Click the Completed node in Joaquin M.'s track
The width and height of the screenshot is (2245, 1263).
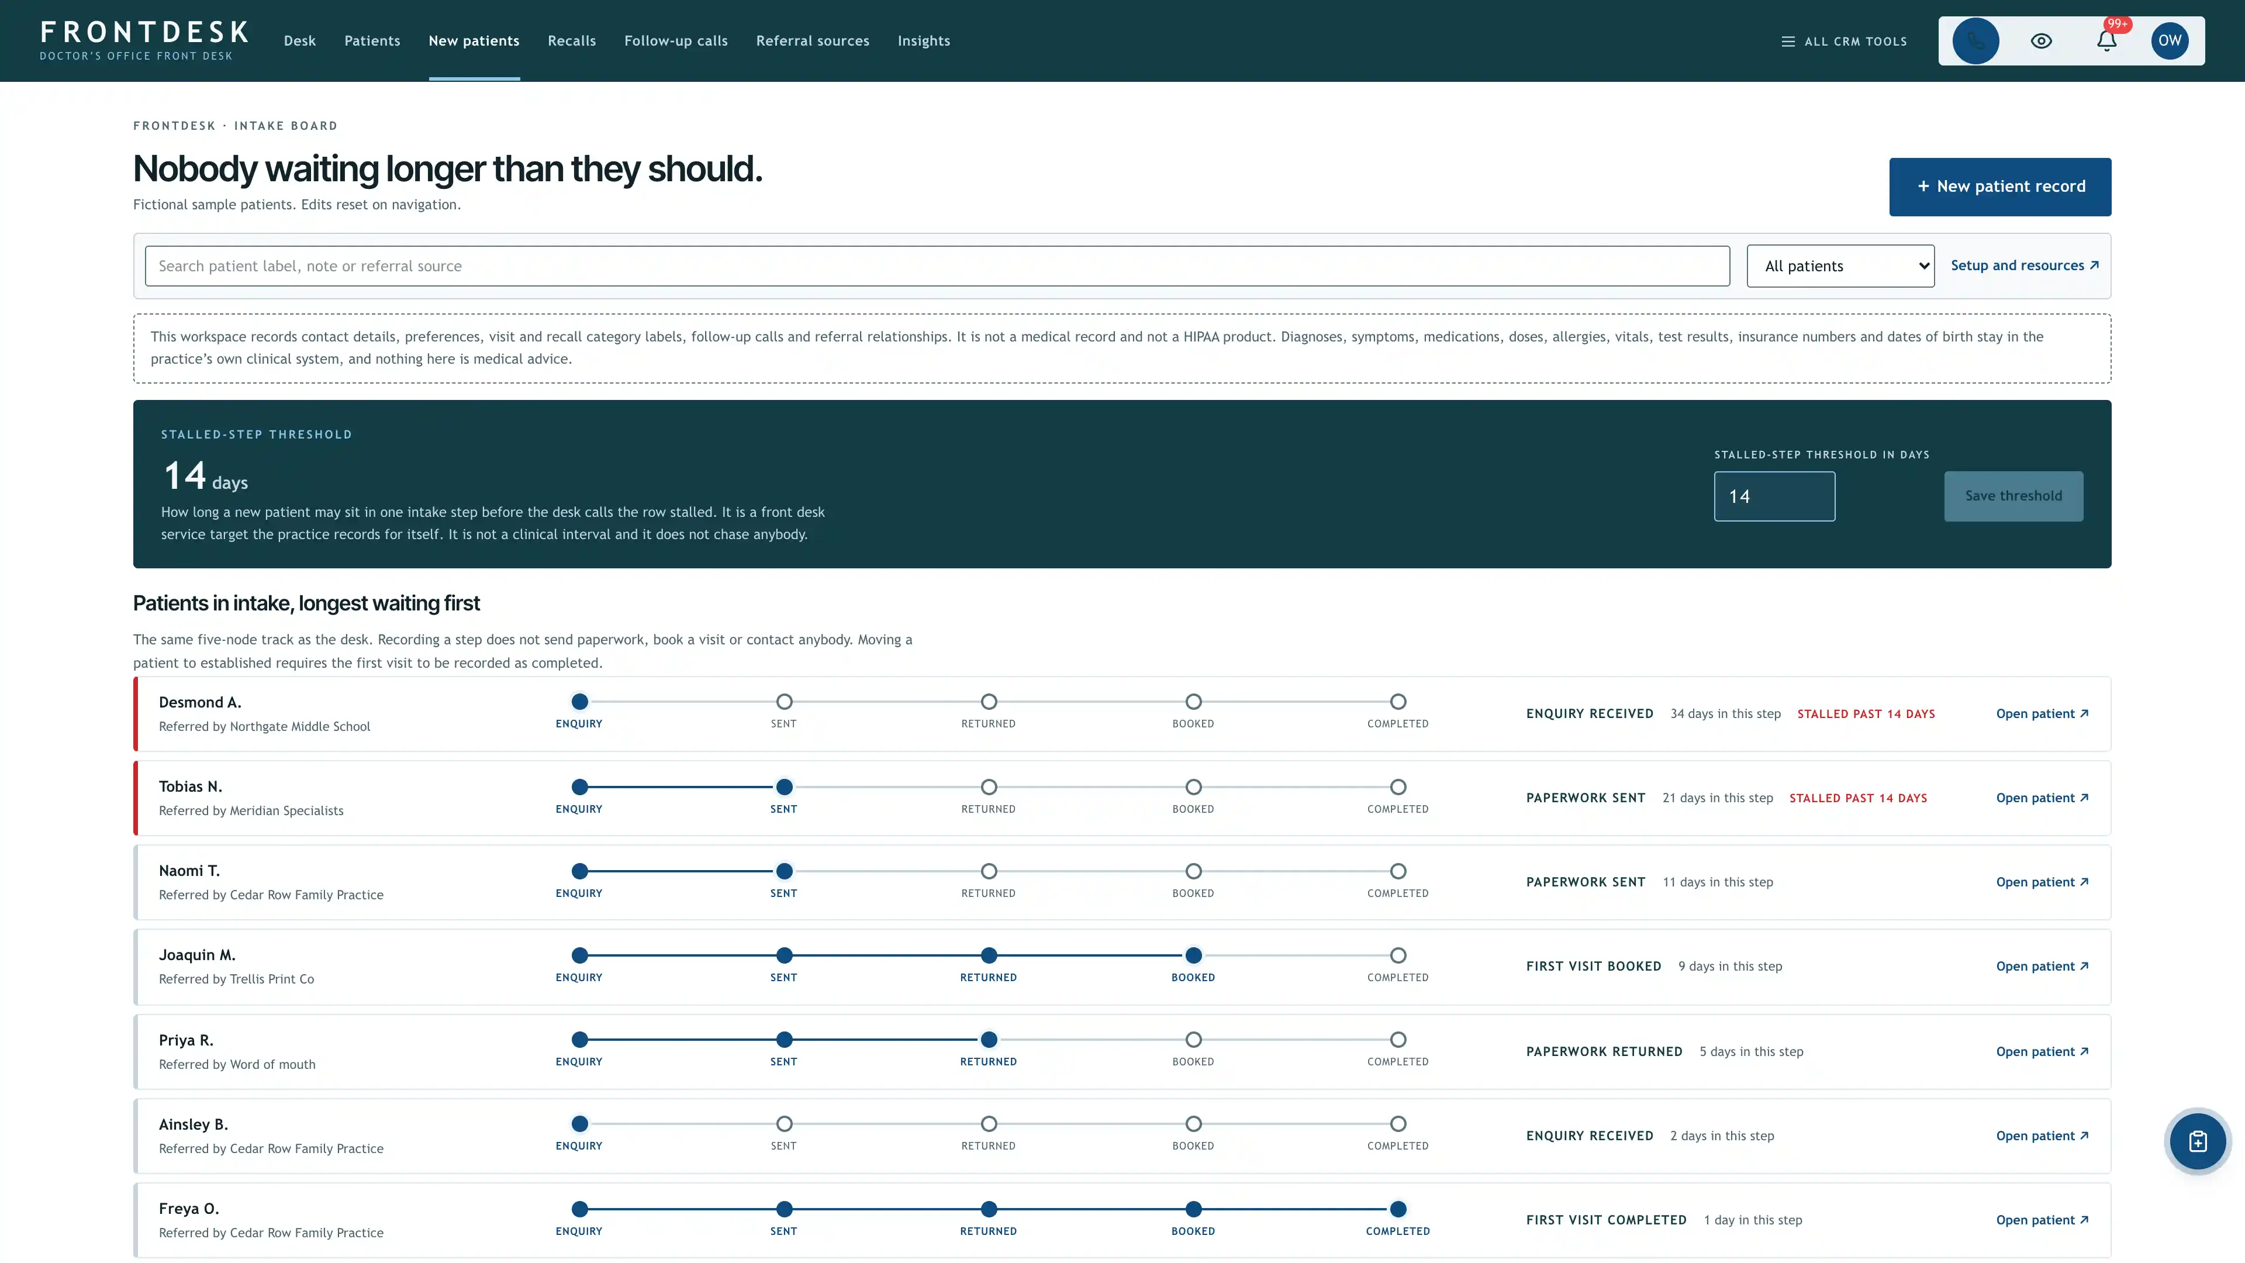point(1398,955)
